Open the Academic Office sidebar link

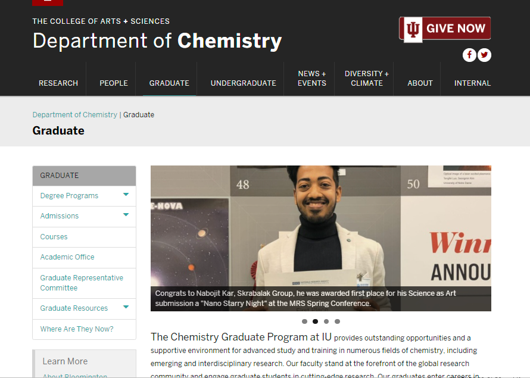click(x=67, y=257)
